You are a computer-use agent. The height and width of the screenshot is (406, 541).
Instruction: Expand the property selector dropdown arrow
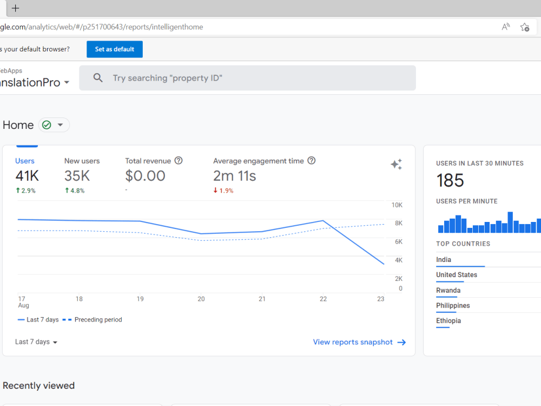pos(67,82)
